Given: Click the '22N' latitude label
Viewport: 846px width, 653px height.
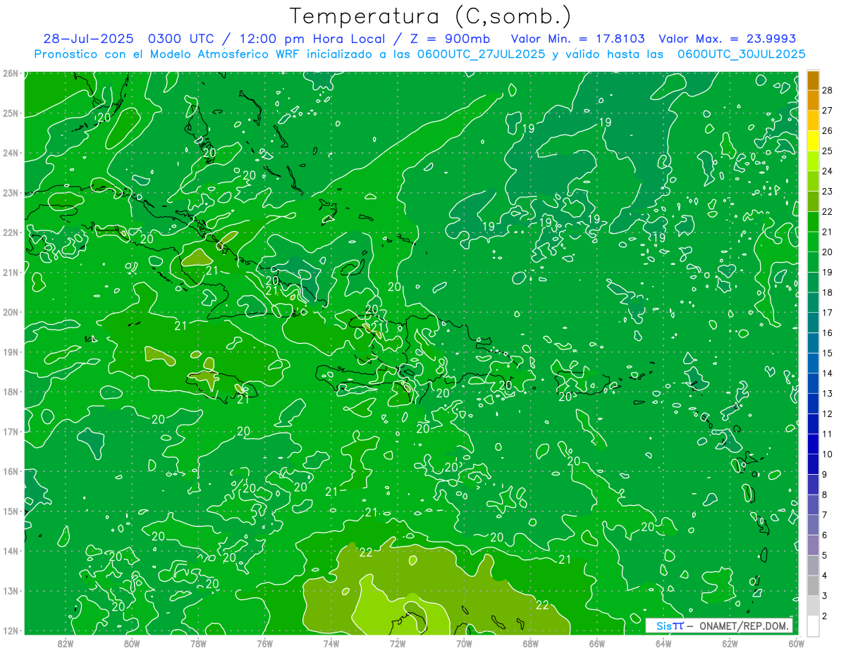Looking at the screenshot, I should (10, 232).
